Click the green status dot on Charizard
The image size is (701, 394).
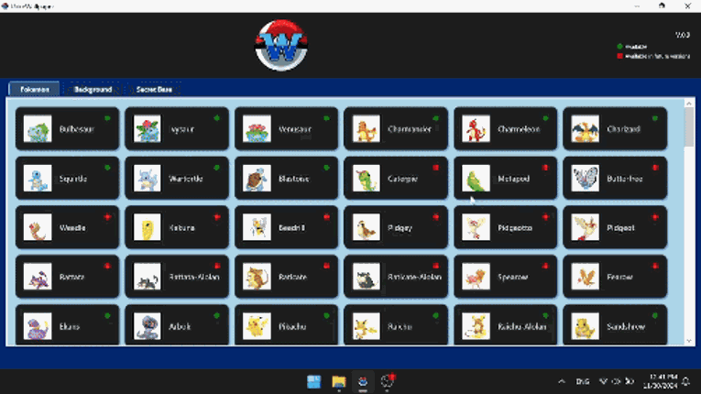click(655, 118)
